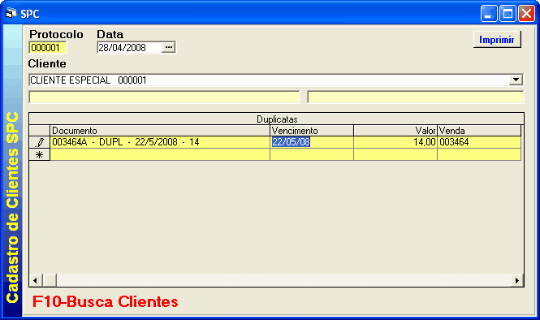Screen dimensions: 540x320
Task: Click the right yellow field below Cliente
Action: (415, 97)
